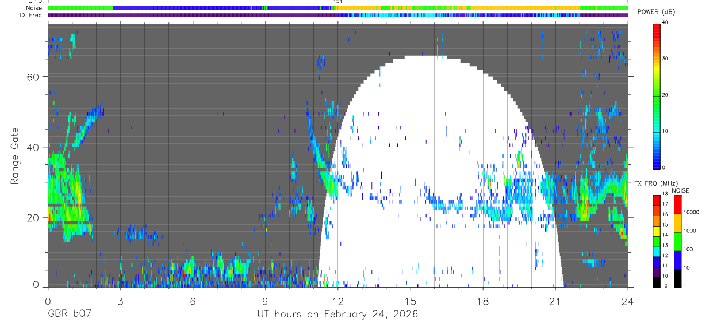
Task: Click the '3' UT hour tick label
Action: click(120, 301)
